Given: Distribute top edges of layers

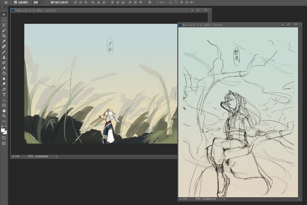Looking at the screenshot, I should [112, 2].
